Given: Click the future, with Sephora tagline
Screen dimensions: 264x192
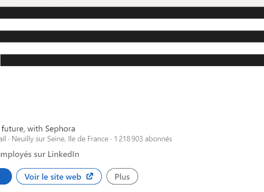Looking at the screenshot, I should pos(38,129).
